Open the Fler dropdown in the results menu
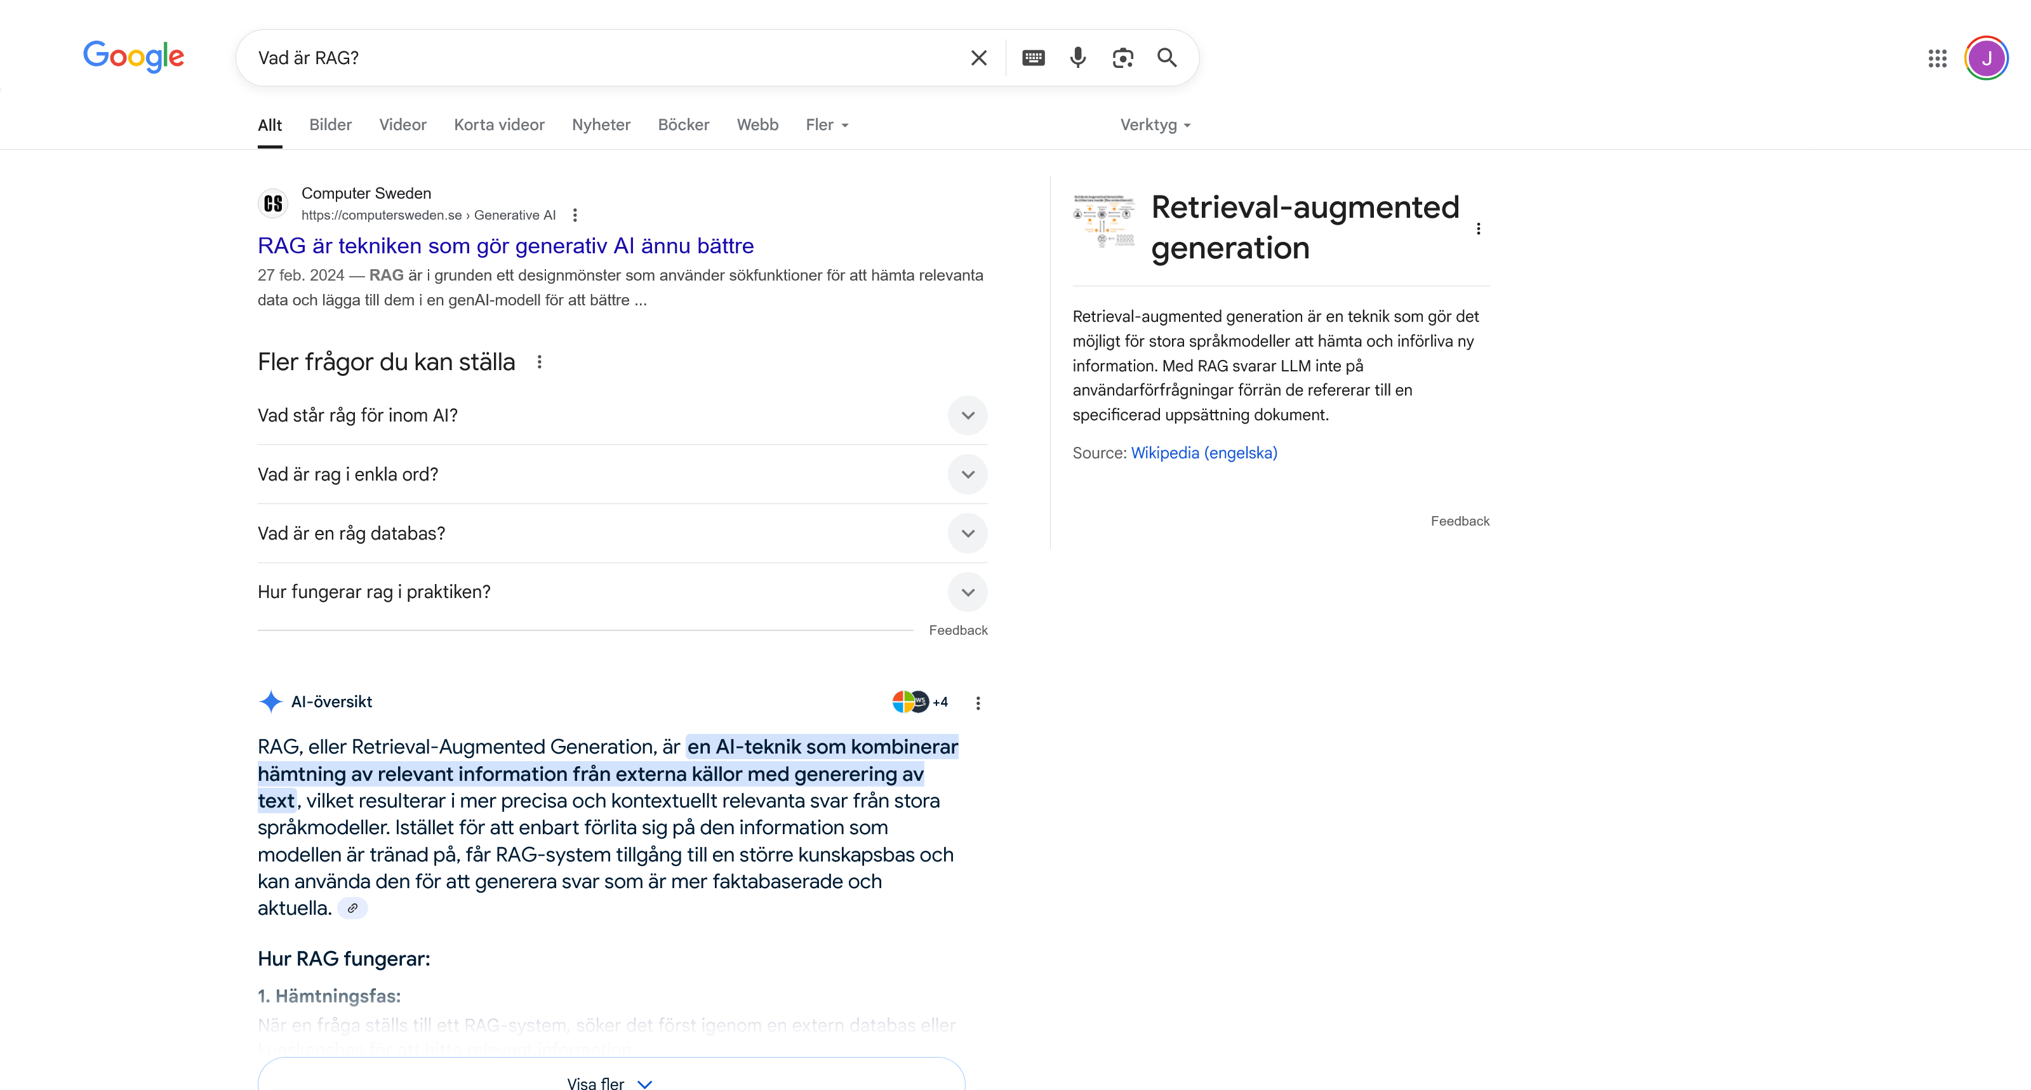The image size is (2031, 1090). coord(825,124)
